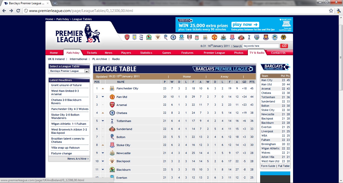Image resolution: width=343 pixels, height=183 pixels.
Task: Open the Games navigation tab
Action: tap(167, 53)
